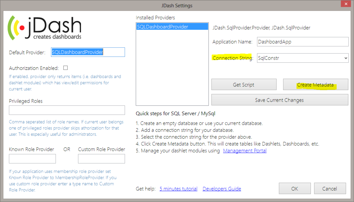Close the JDash Settings dialog

[345, 4]
